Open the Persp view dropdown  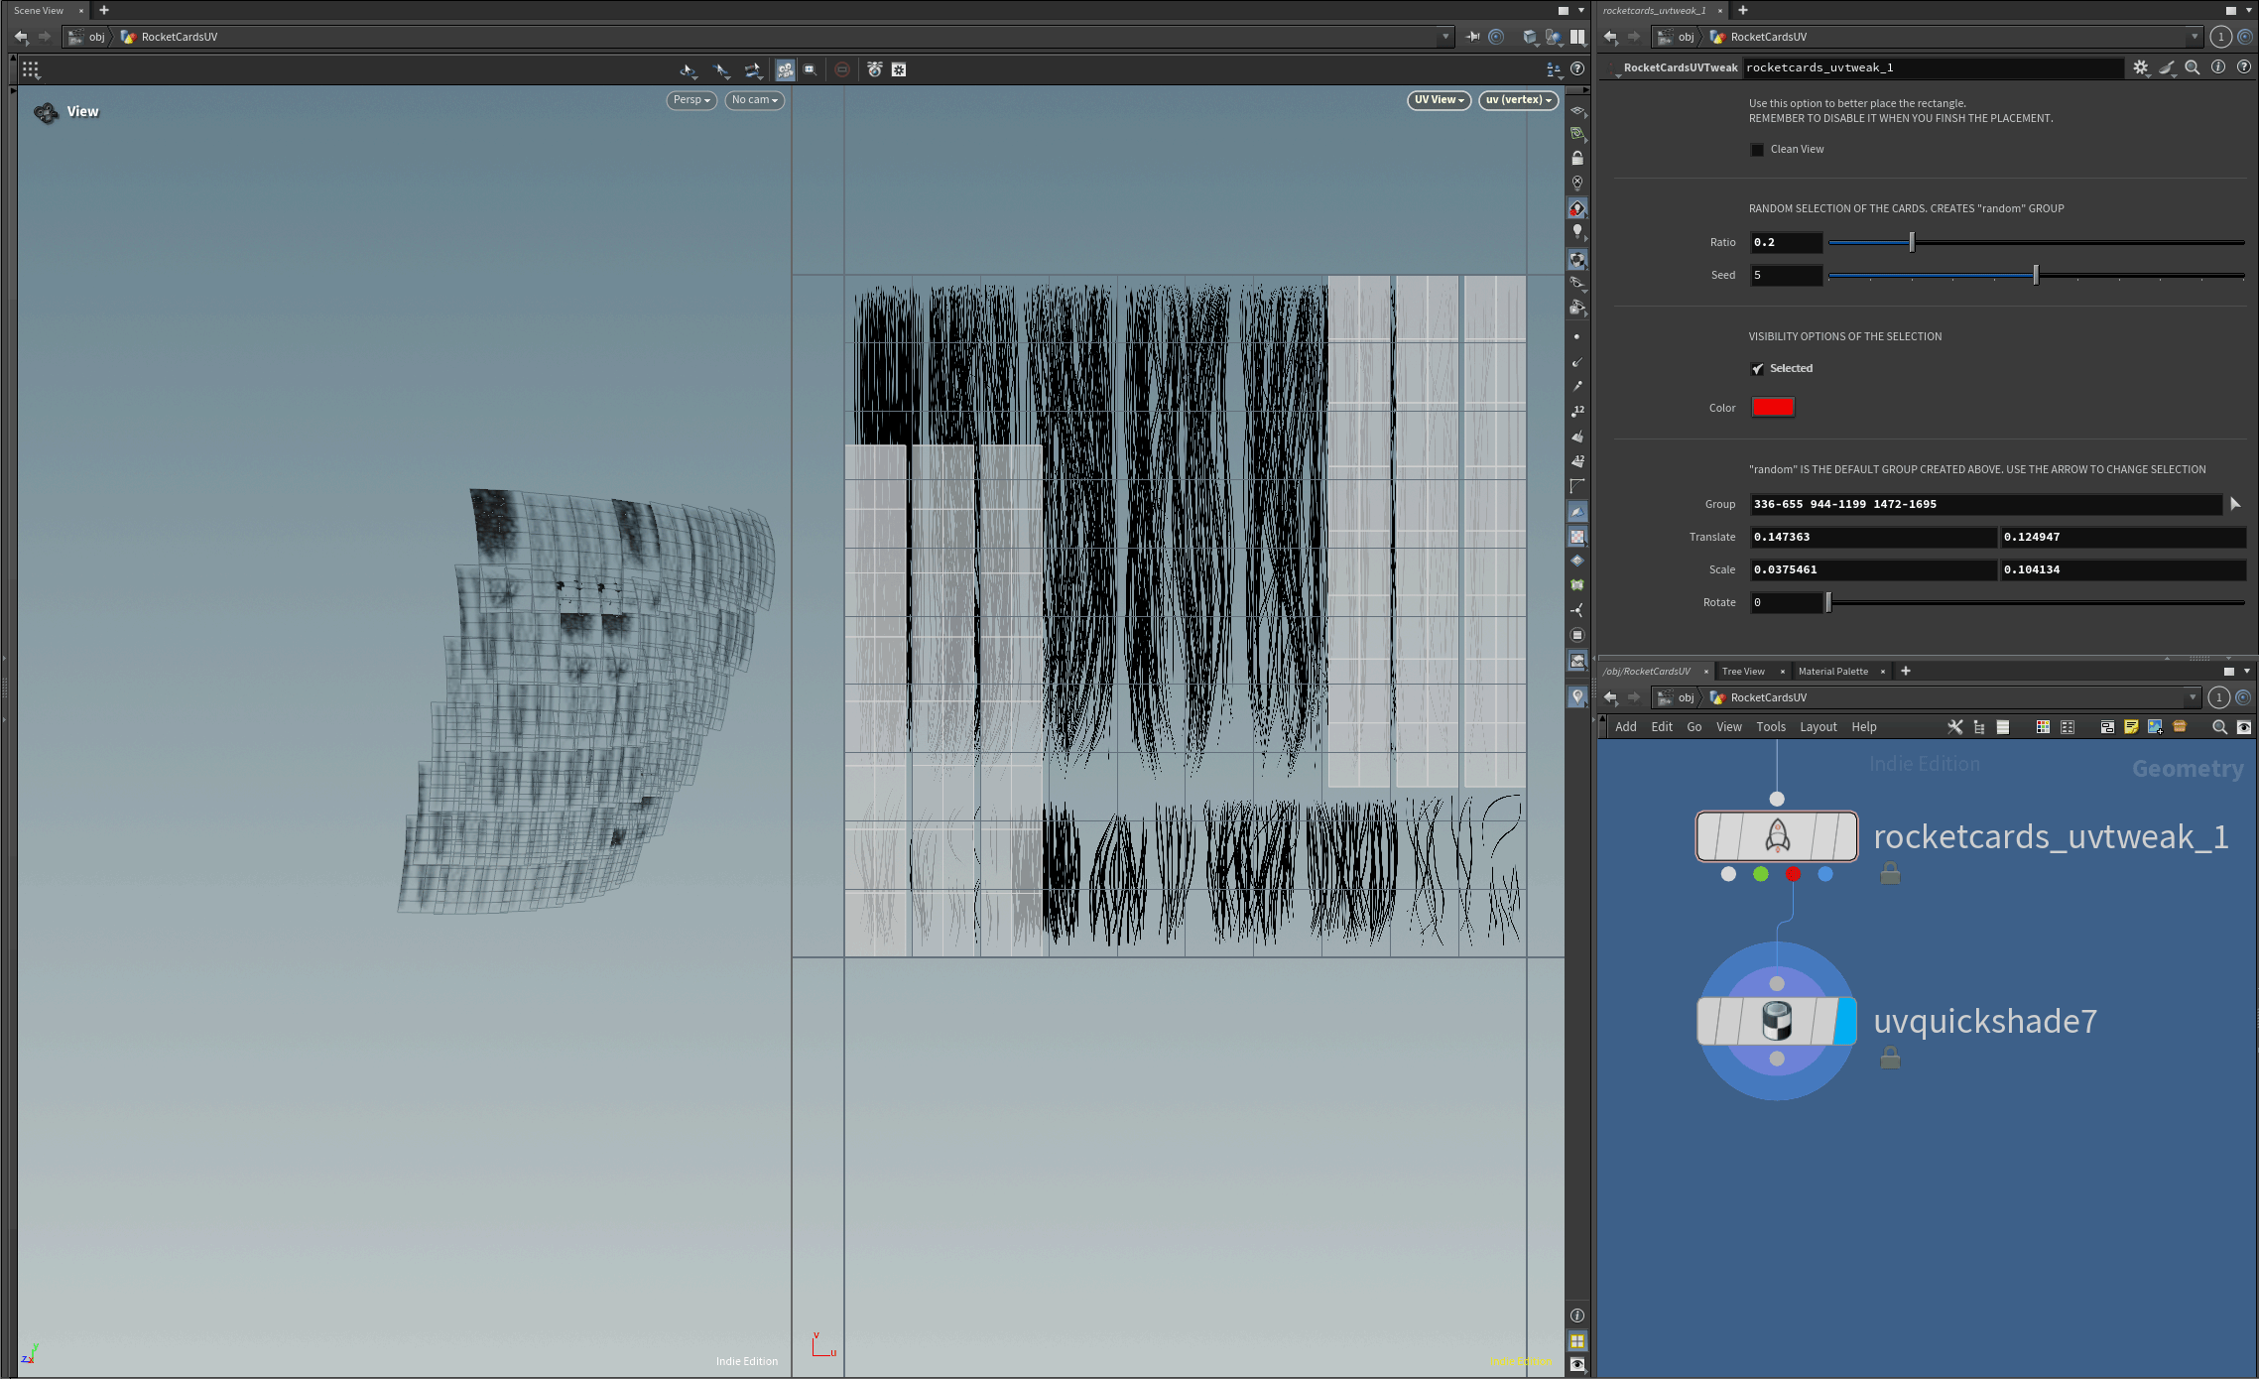click(x=691, y=100)
